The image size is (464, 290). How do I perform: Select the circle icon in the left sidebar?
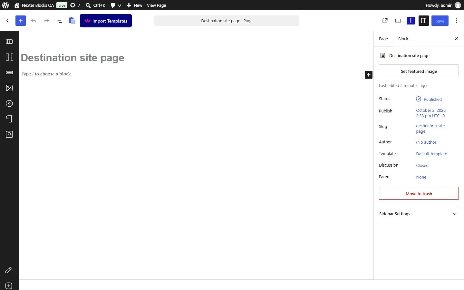pos(9,103)
